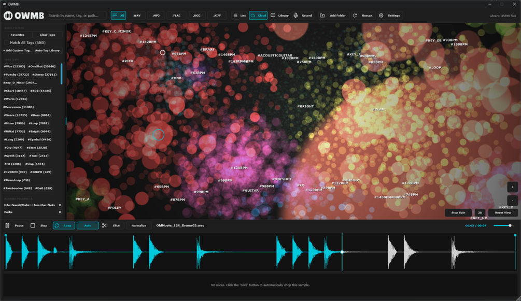Click the zoom in plus button in cloud
Image resolution: width=521 pixels, height=301 pixels.
click(x=512, y=187)
